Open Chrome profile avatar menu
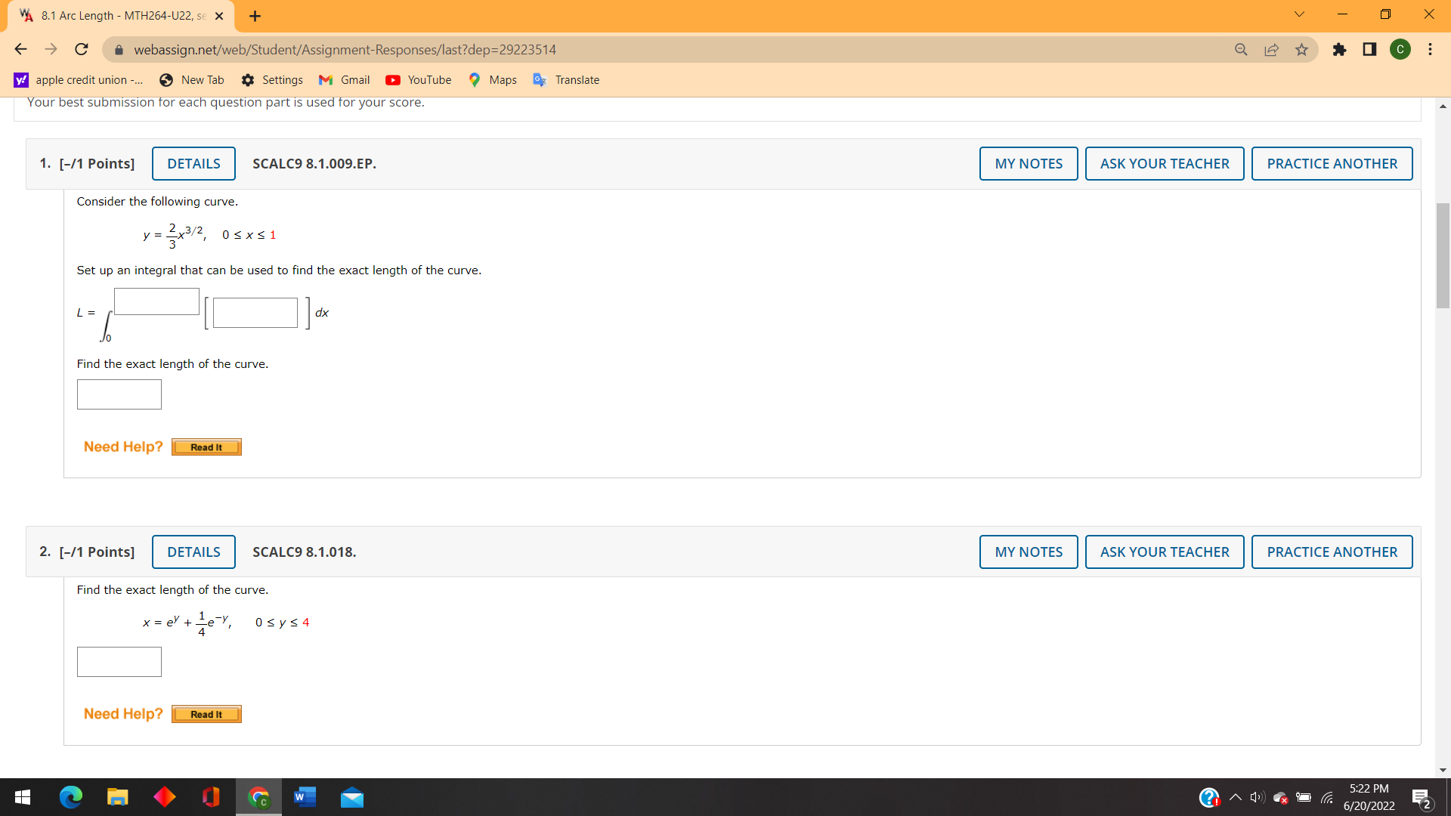 click(x=1400, y=49)
